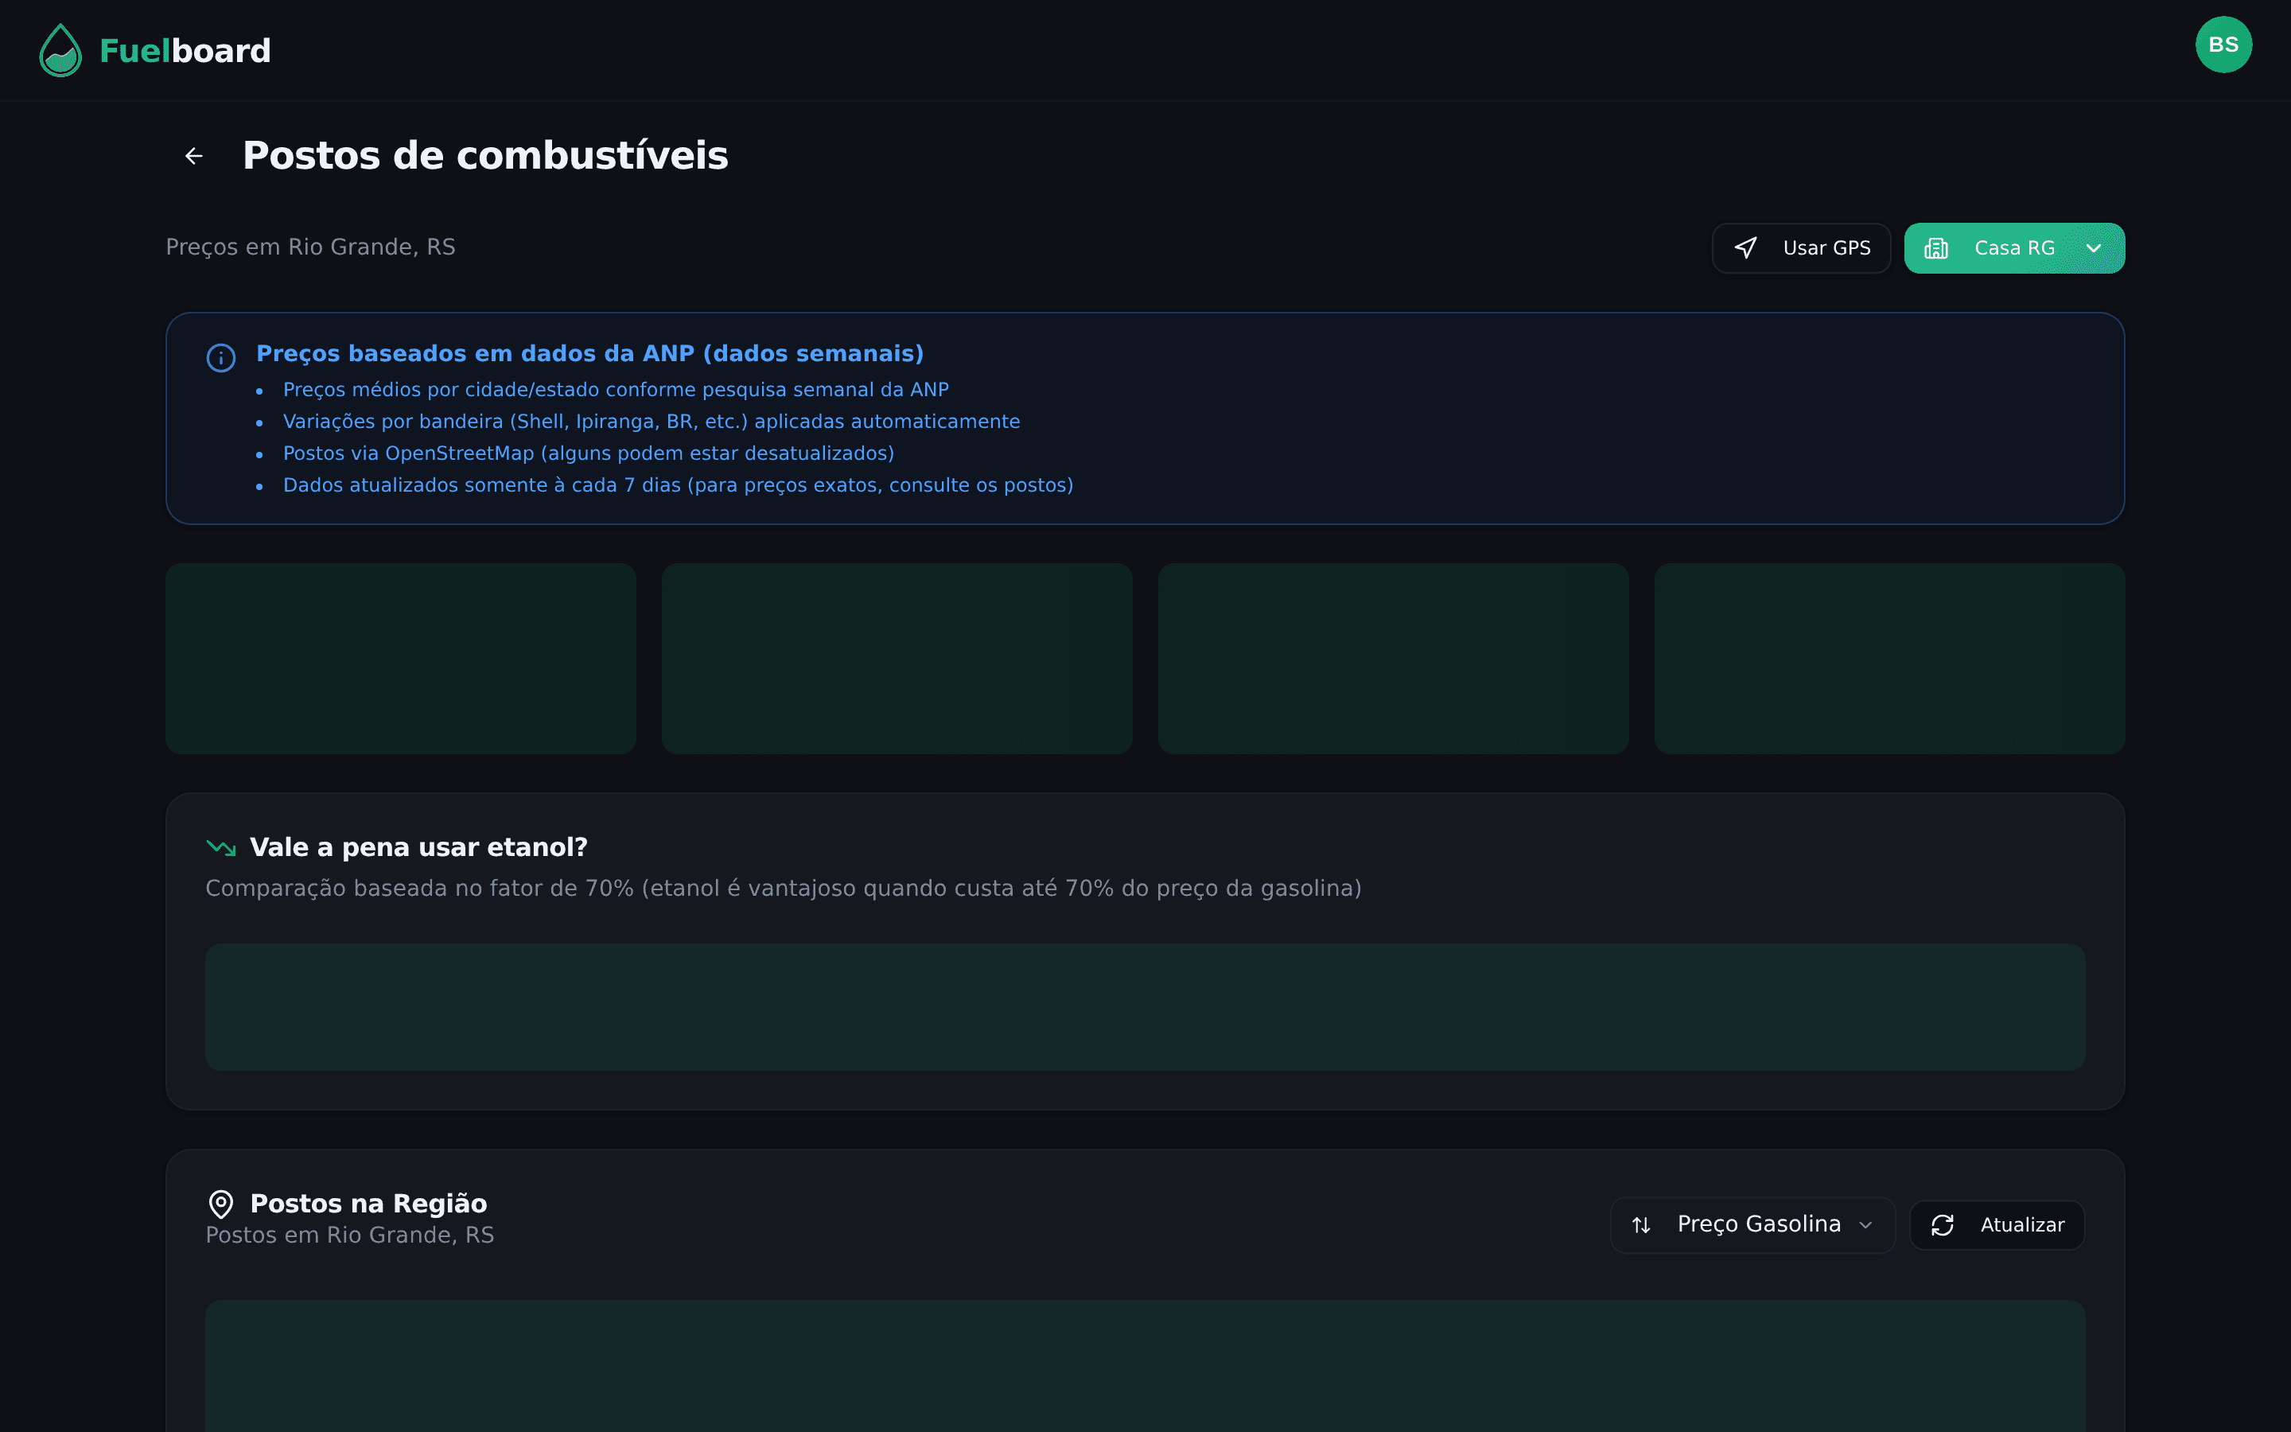The height and width of the screenshot is (1432, 2291).
Task: Expand the Casa RG location dropdown
Action: [2013, 248]
